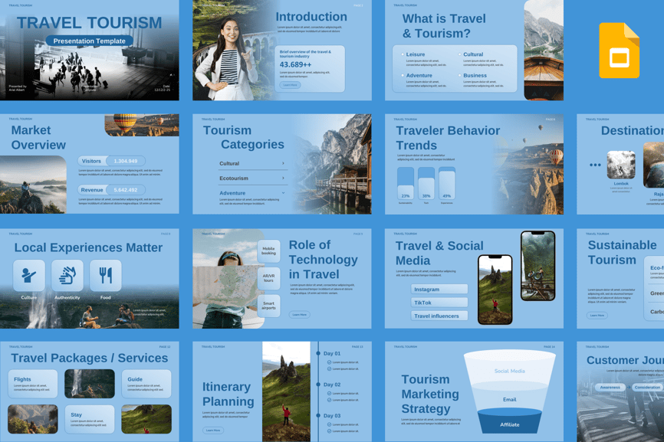Click Learn More on Introduction slide
This screenshot has width=664, height=442.
coord(291,85)
